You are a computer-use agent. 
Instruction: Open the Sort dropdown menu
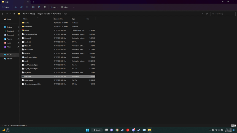pyautogui.click(x=54, y=7)
